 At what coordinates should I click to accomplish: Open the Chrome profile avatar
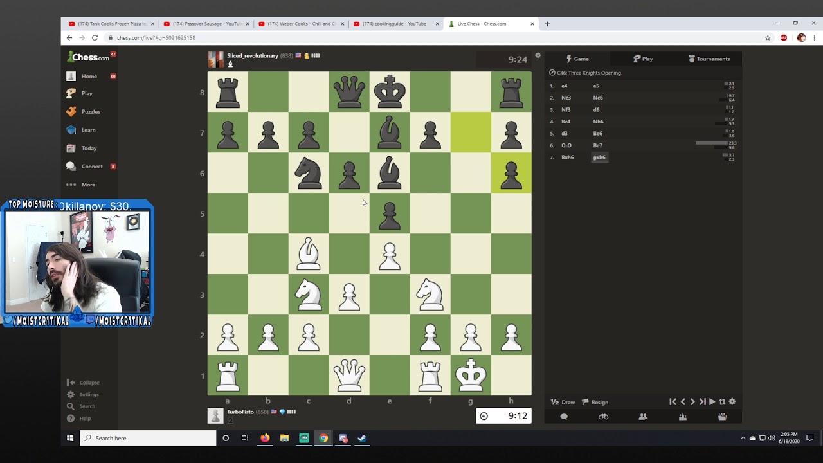tap(801, 38)
